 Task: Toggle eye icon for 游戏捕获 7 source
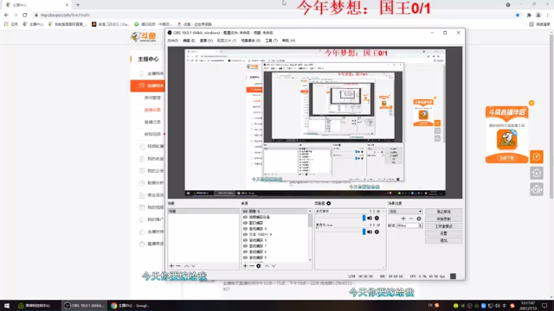245,246
